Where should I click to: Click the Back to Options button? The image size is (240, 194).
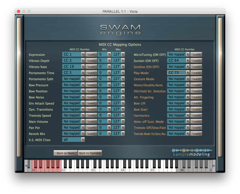click(x=90, y=153)
